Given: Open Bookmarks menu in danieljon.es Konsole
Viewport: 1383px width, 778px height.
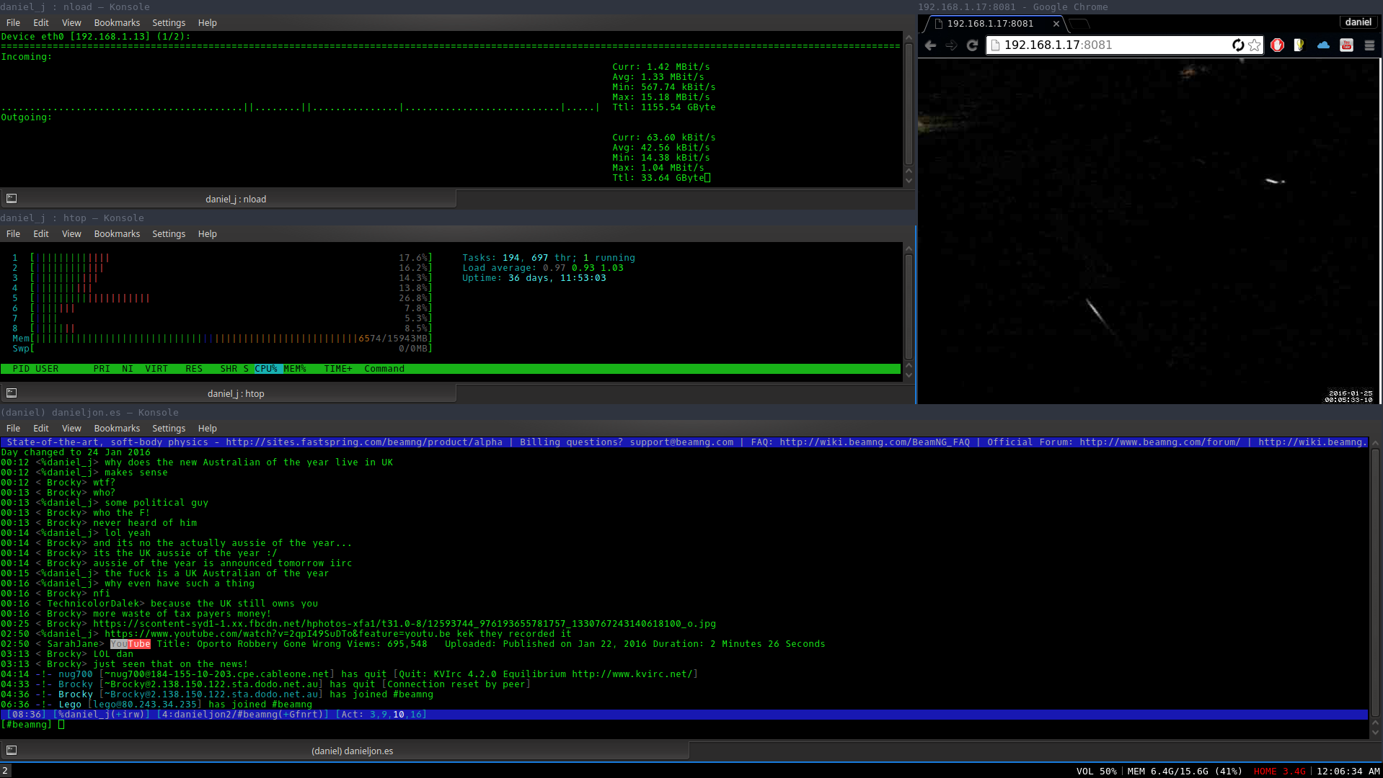Looking at the screenshot, I should pyautogui.click(x=117, y=429).
